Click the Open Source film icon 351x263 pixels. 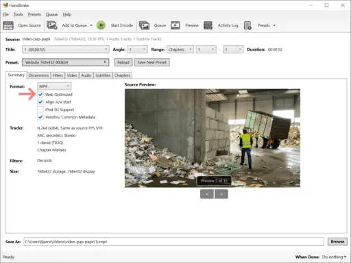tap(8, 25)
